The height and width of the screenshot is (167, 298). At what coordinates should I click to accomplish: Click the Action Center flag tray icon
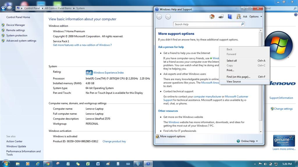(260, 164)
